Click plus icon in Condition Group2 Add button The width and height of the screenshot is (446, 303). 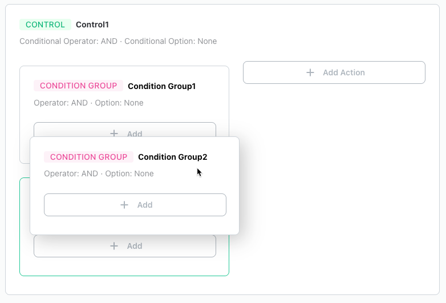coord(124,205)
